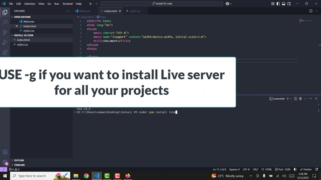
Task: Open the Search view icon
Action: pos(5,22)
